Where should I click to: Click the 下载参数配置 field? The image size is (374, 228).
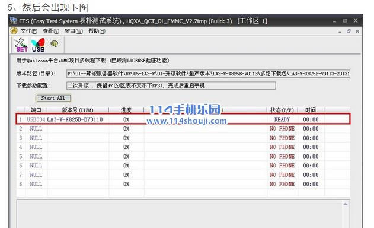coord(171,85)
